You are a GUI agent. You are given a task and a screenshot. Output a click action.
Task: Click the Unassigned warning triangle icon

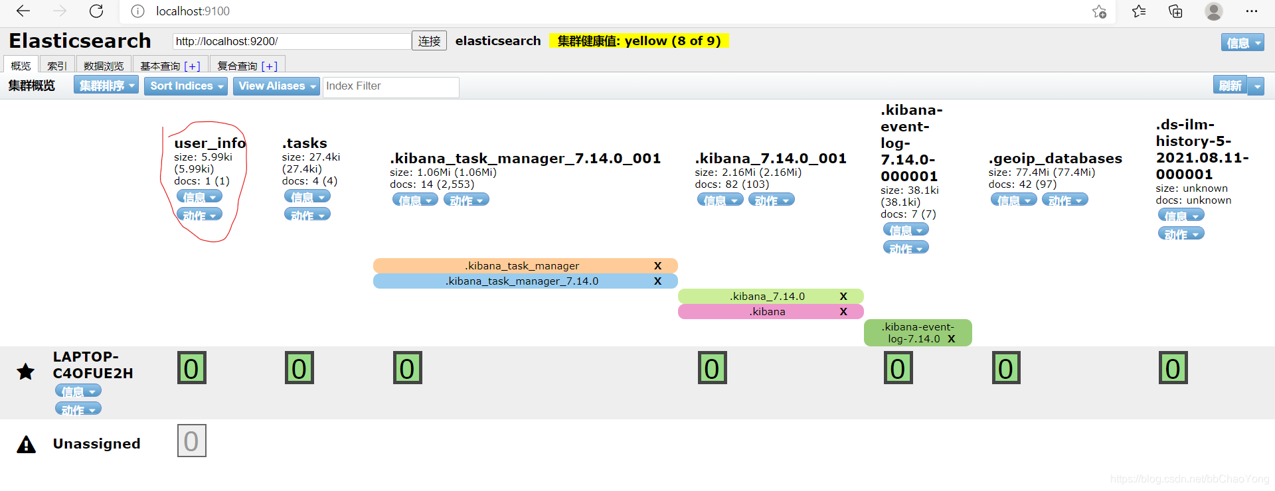coord(26,445)
